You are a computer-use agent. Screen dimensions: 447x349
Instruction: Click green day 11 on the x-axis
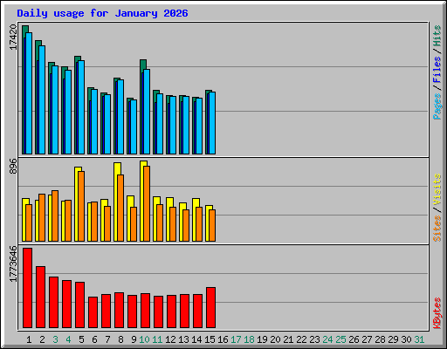point(157,339)
